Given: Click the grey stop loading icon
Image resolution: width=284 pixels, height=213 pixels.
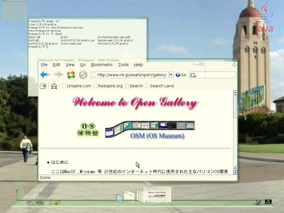Looking at the screenshot, I should [83, 75].
